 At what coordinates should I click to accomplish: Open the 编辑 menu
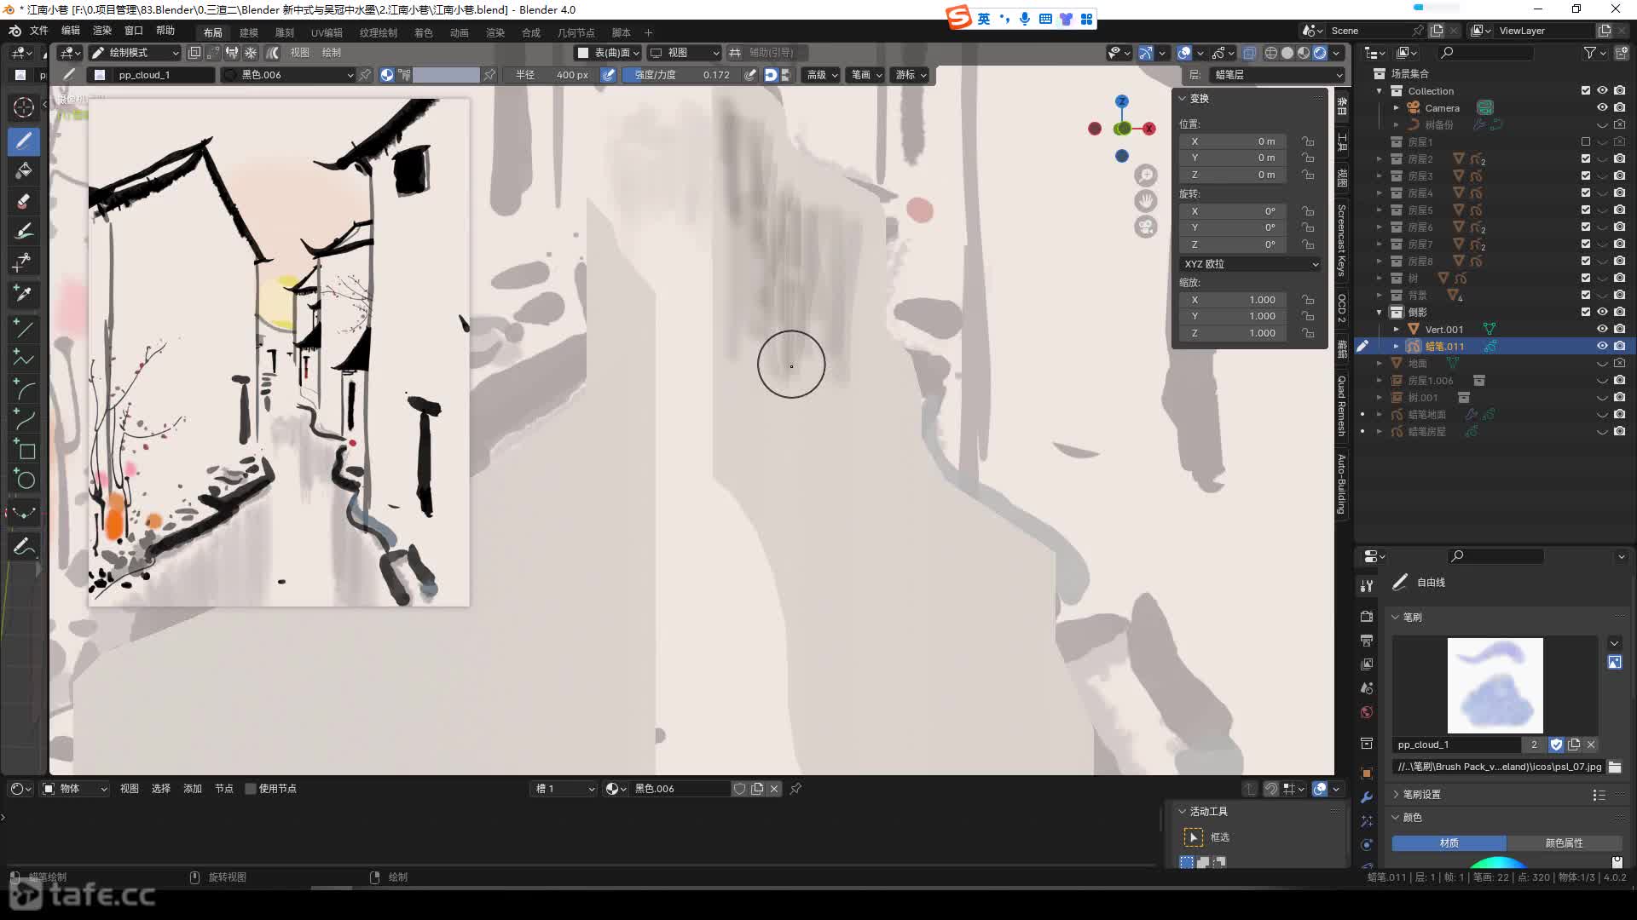pos(71,31)
